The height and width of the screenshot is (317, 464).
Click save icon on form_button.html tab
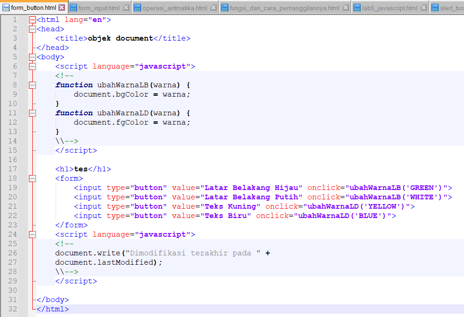(x=6, y=7)
